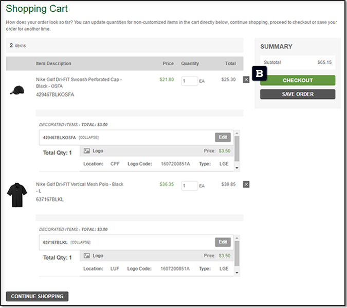Open Nike Golf Dri-FIT Swoosh Cap product link

click(x=79, y=80)
